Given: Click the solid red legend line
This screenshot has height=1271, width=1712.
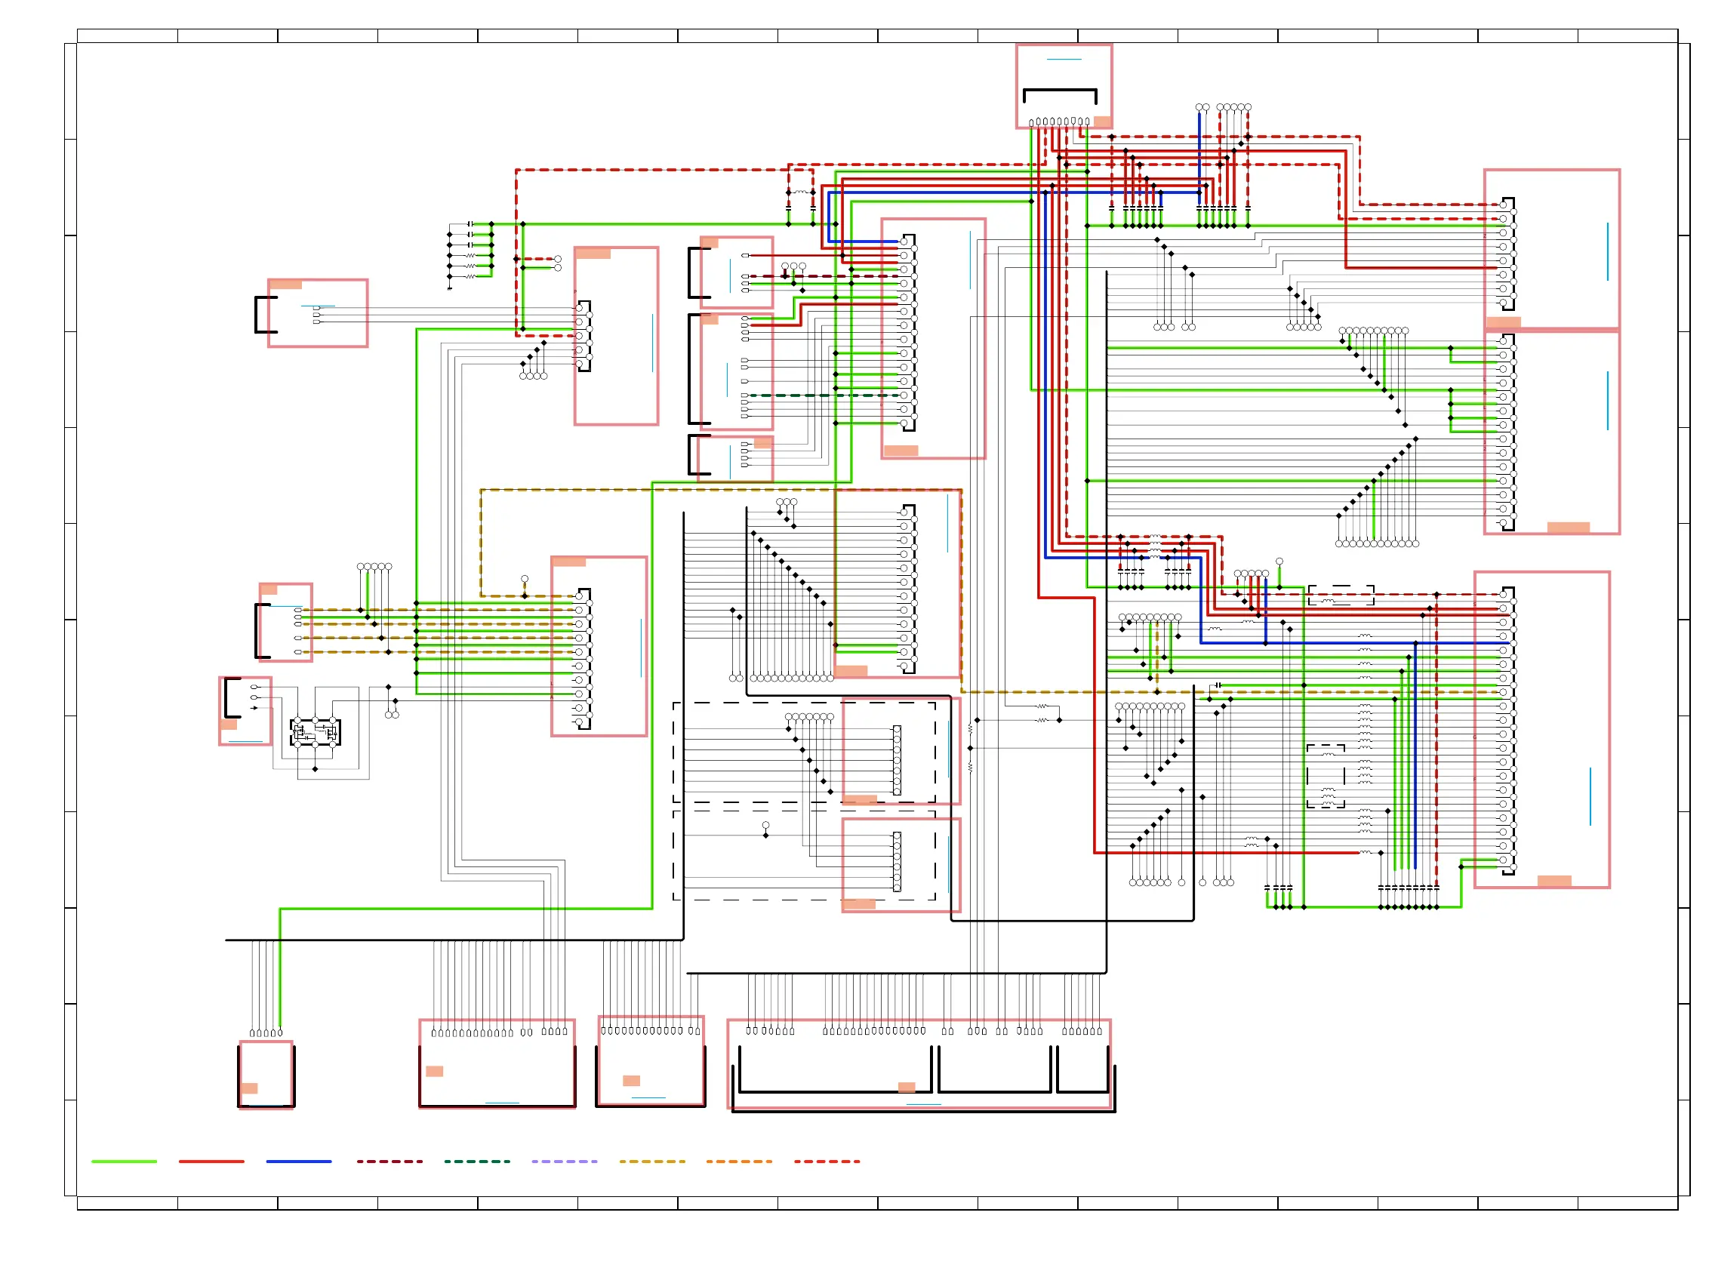Looking at the screenshot, I should coord(211,1161).
